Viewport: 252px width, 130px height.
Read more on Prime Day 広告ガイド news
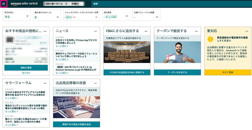pyautogui.click(x=62, y=46)
